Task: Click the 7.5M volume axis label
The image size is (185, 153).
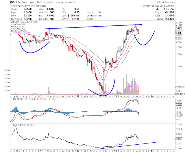Action: [x=7, y=82]
